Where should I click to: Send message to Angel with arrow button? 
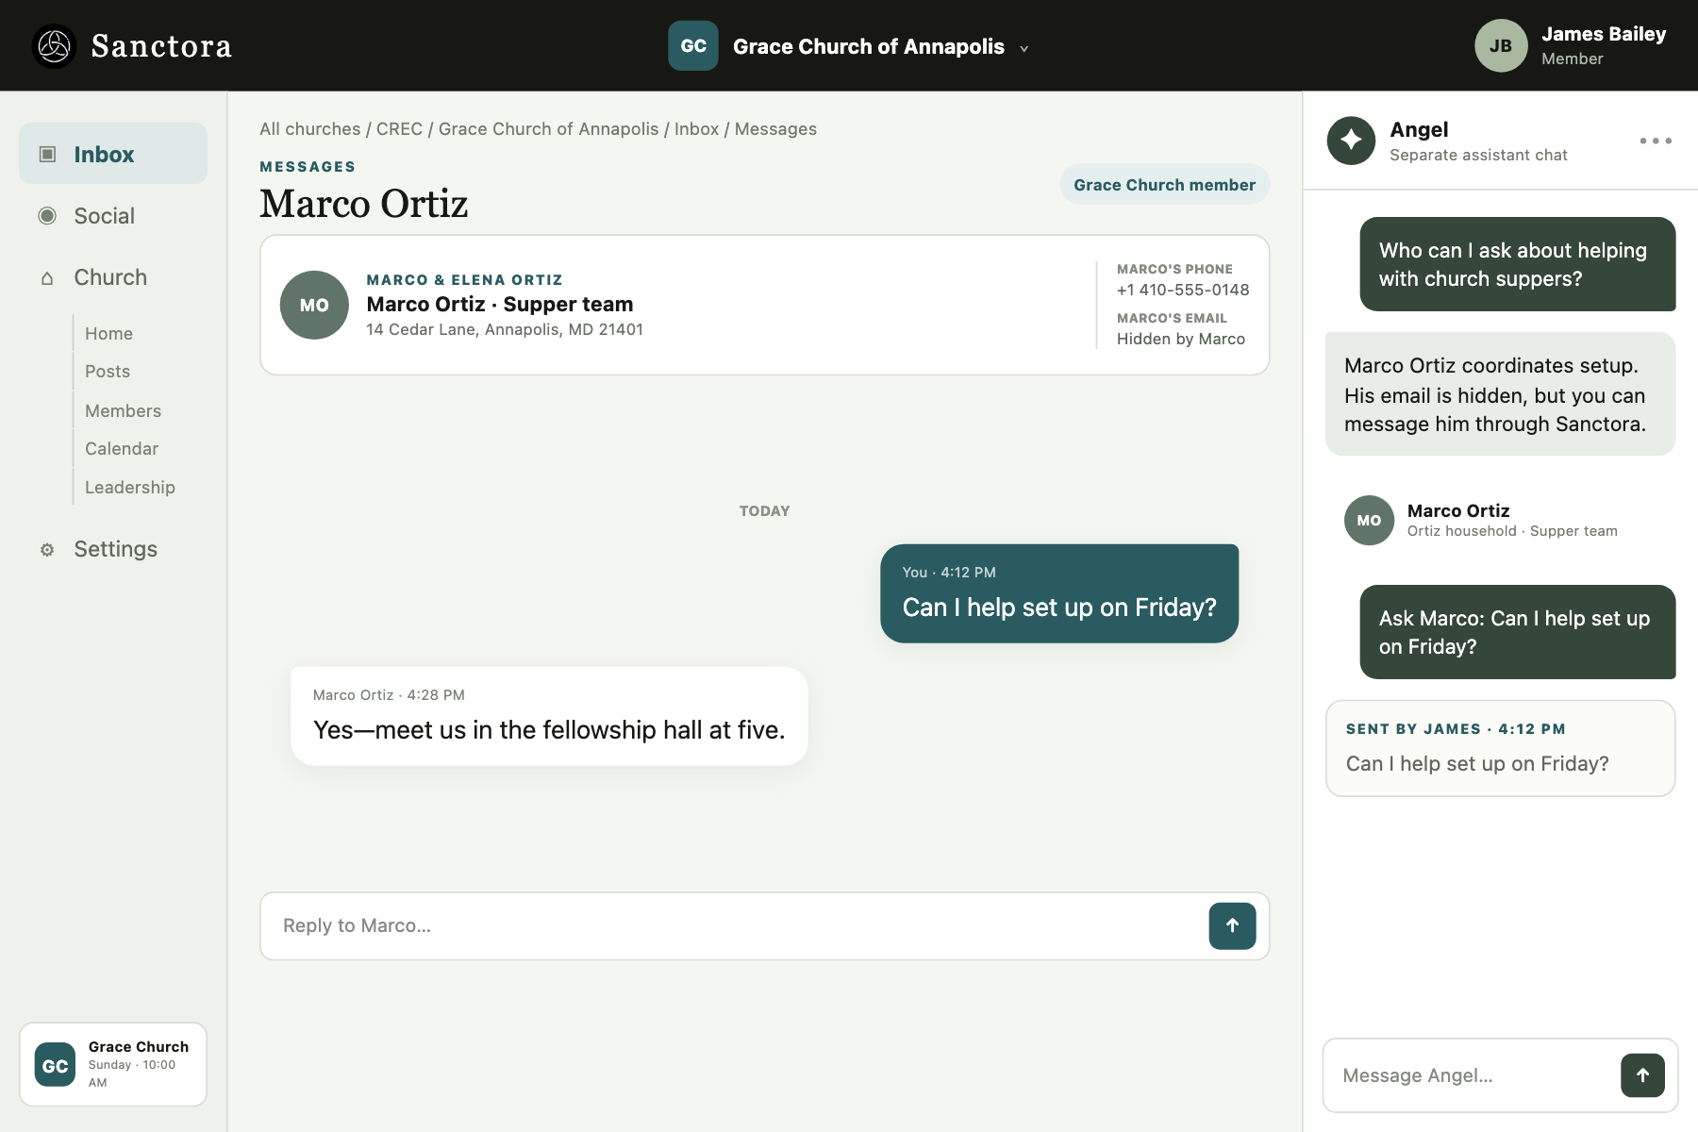pos(1642,1075)
